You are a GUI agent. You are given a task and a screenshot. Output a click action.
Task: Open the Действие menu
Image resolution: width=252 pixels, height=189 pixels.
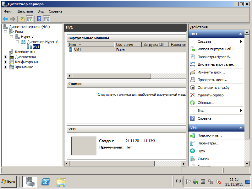(25, 11)
